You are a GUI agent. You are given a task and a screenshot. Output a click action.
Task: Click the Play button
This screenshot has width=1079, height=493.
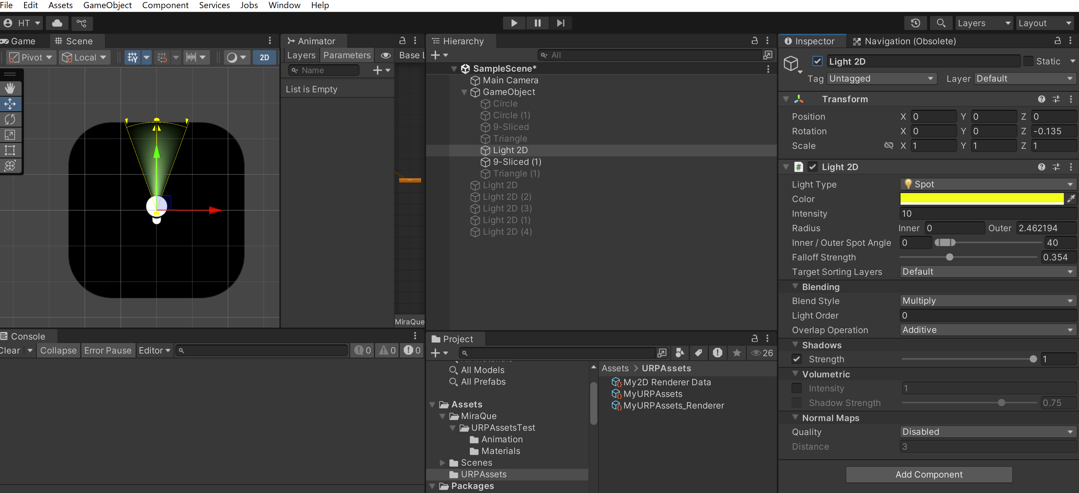pos(514,23)
